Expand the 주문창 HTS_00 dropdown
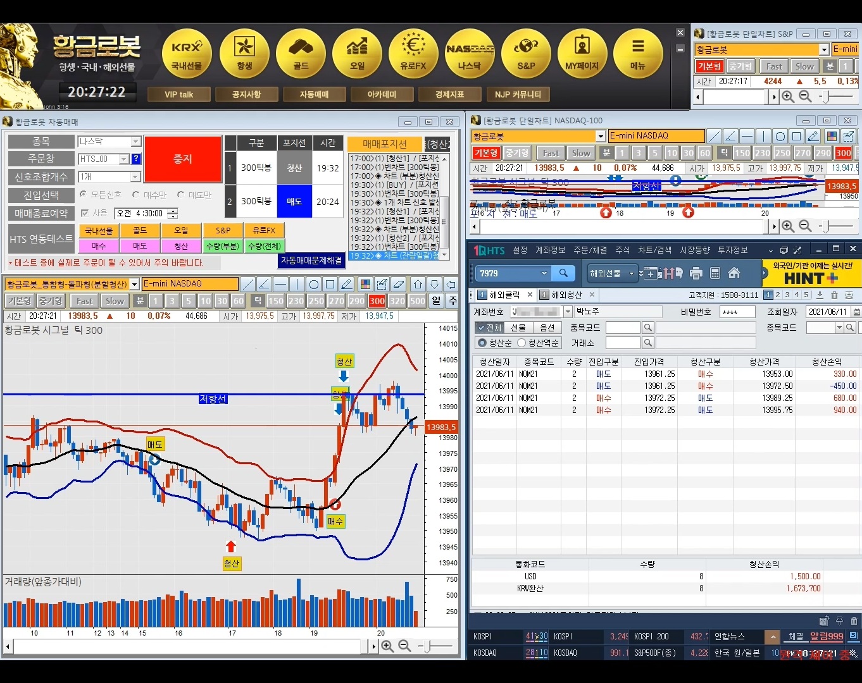 [124, 159]
